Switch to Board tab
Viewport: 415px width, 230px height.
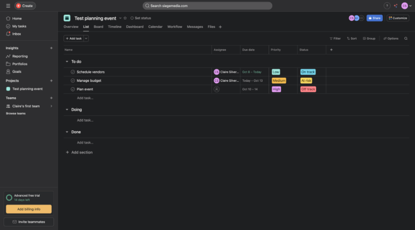tap(98, 27)
